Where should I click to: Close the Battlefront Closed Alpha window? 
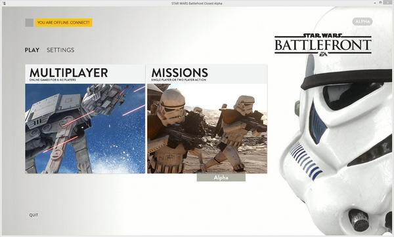tap(387, 3)
